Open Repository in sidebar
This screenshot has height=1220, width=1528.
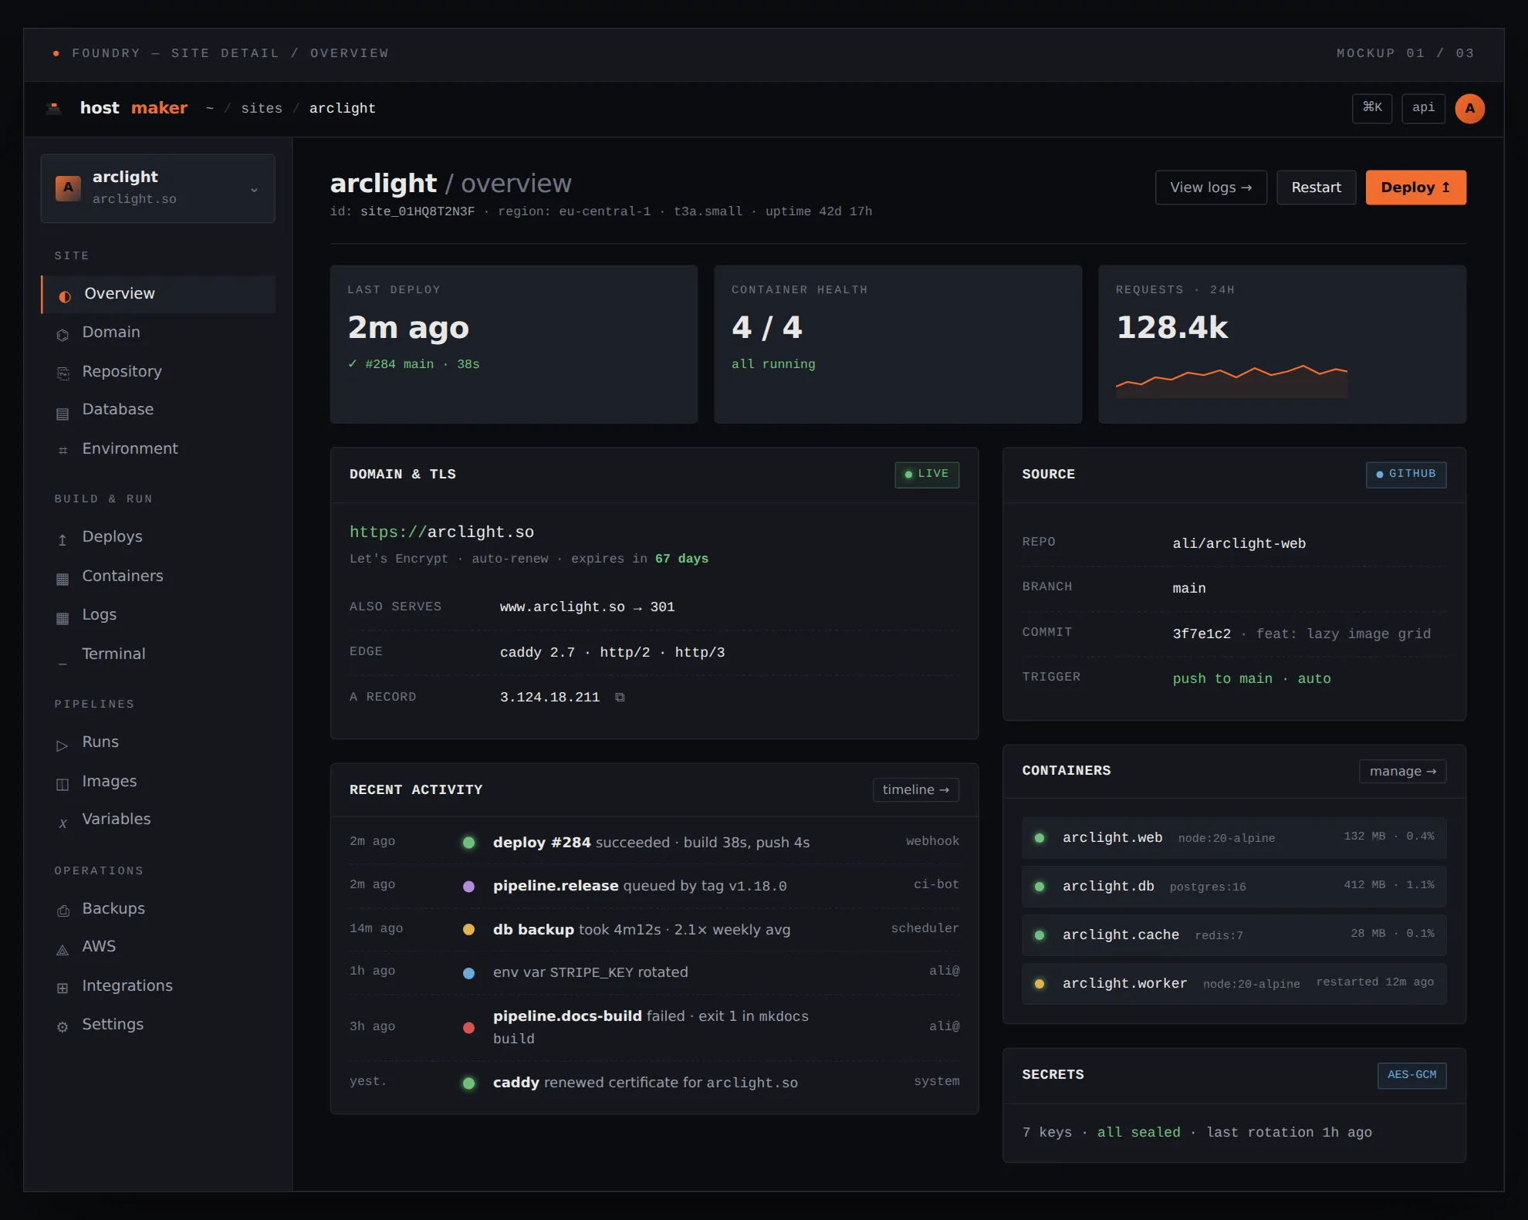click(x=158, y=372)
